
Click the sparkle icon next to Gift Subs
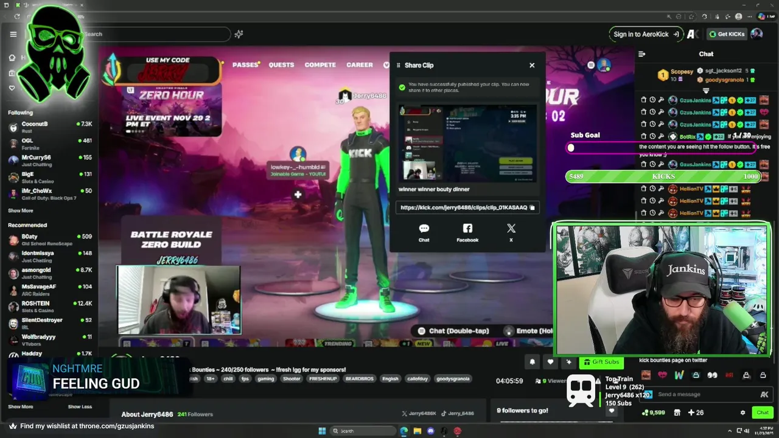(x=568, y=362)
